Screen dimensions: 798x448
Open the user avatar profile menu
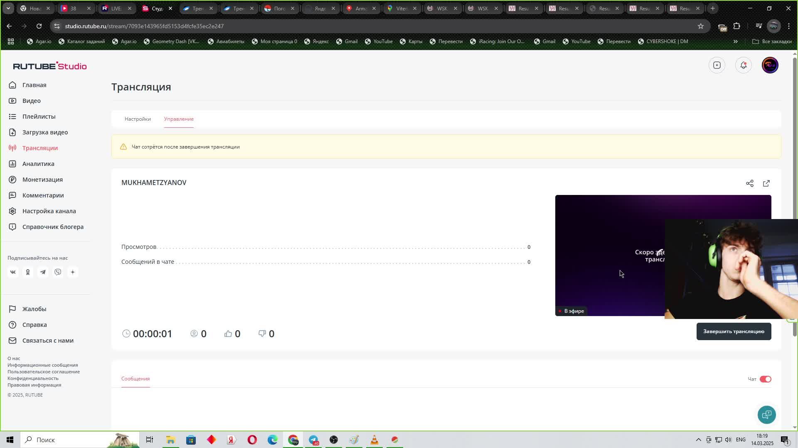770,65
